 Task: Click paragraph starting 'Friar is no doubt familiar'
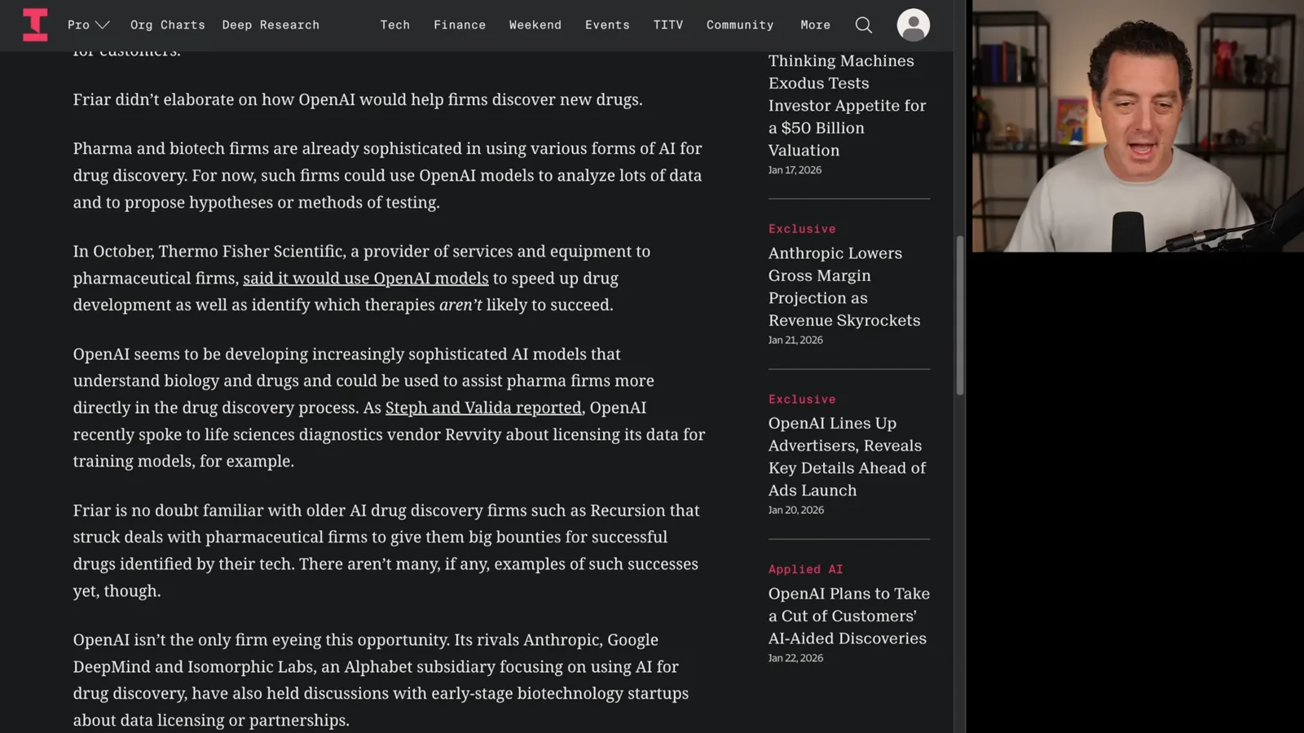click(x=386, y=551)
